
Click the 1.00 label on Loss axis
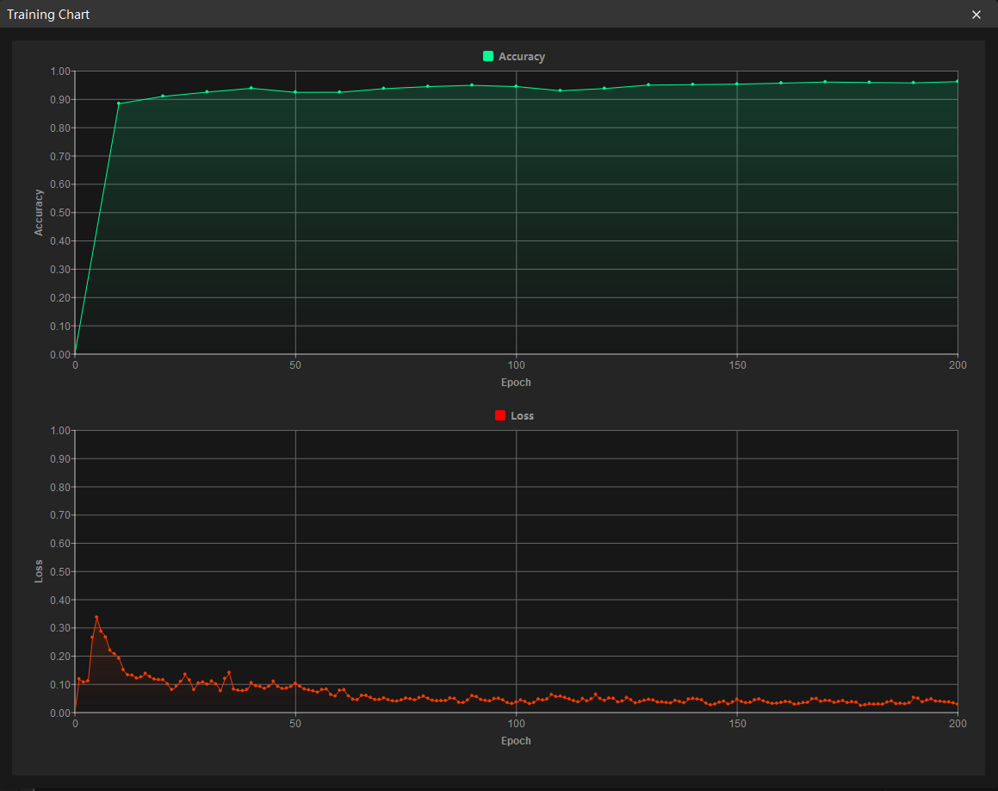60,431
